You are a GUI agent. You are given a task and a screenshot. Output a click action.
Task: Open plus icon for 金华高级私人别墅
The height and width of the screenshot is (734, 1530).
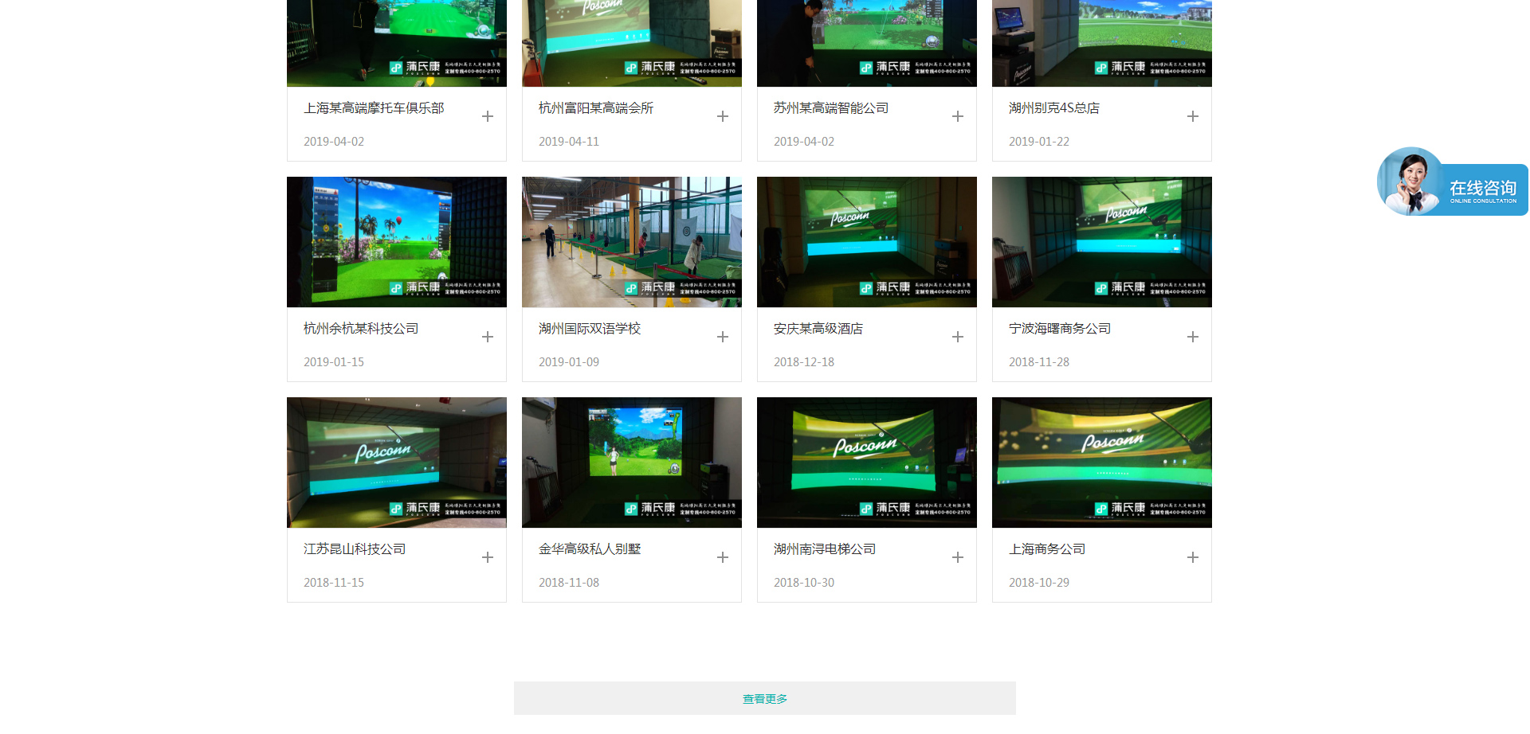723,558
